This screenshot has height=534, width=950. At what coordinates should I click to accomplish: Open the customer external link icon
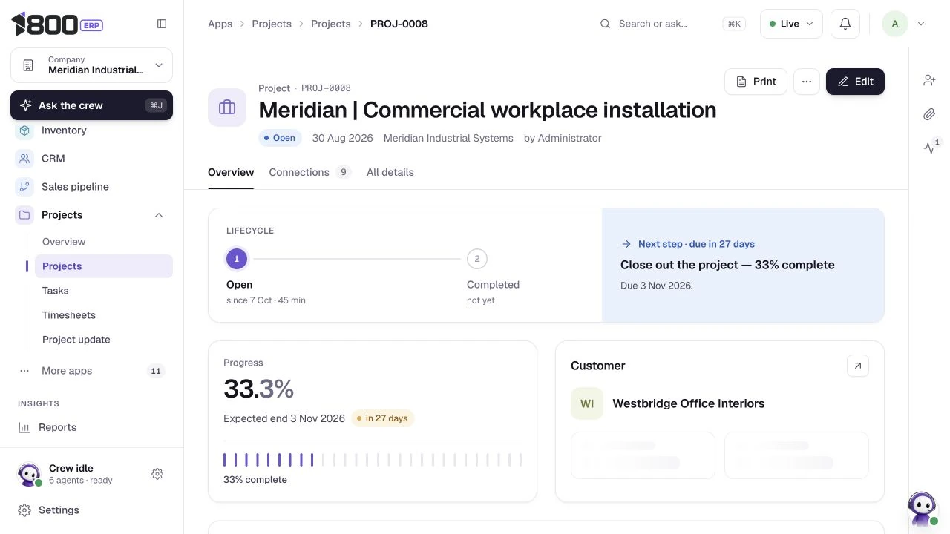(x=857, y=366)
